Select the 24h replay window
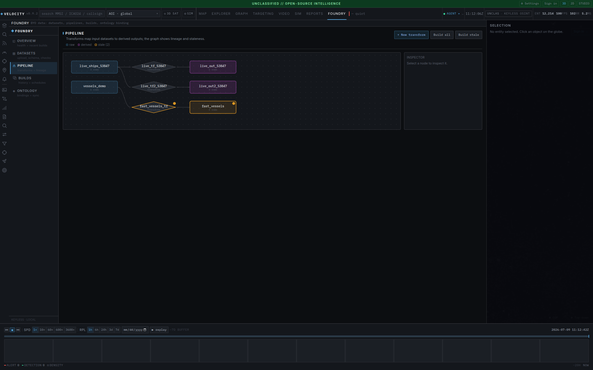 tap(104, 330)
